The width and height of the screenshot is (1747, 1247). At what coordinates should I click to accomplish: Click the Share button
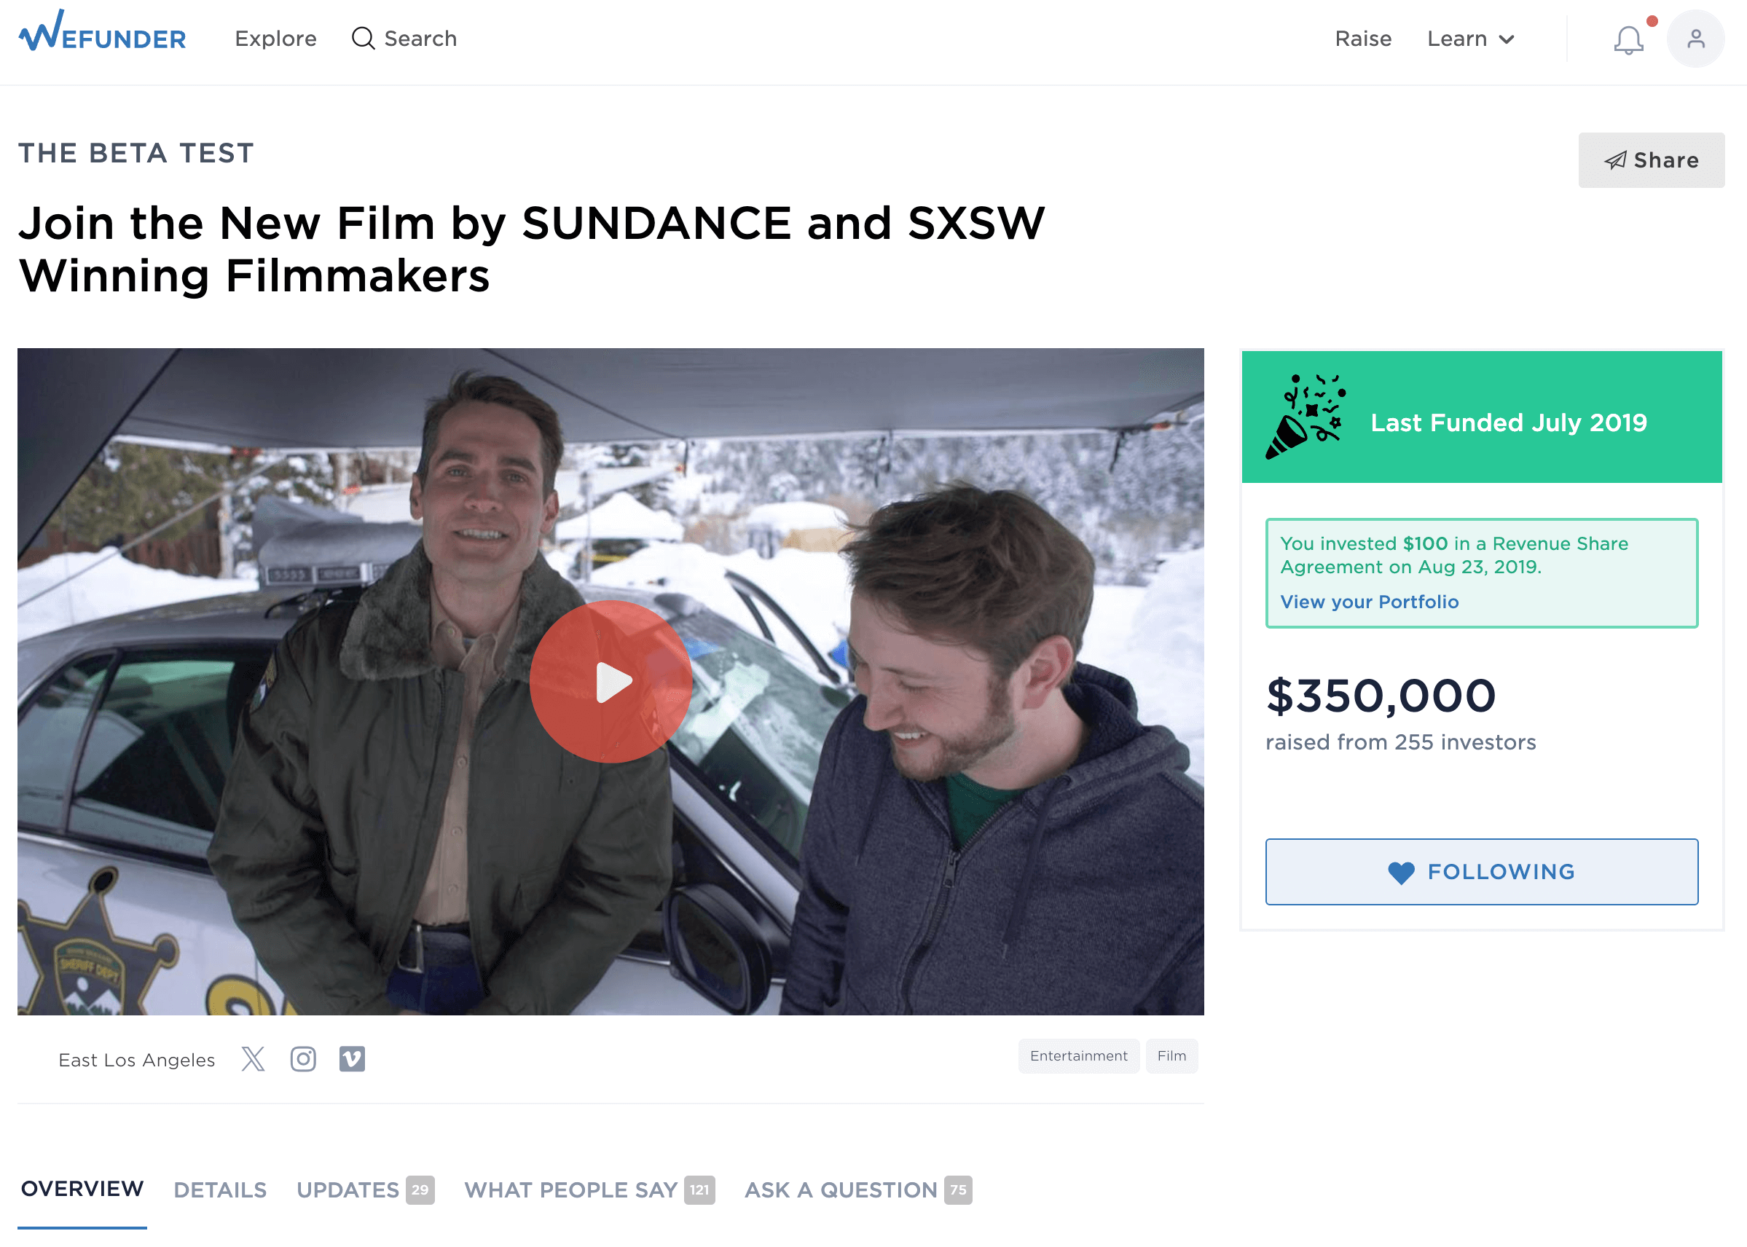coord(1651,160)
